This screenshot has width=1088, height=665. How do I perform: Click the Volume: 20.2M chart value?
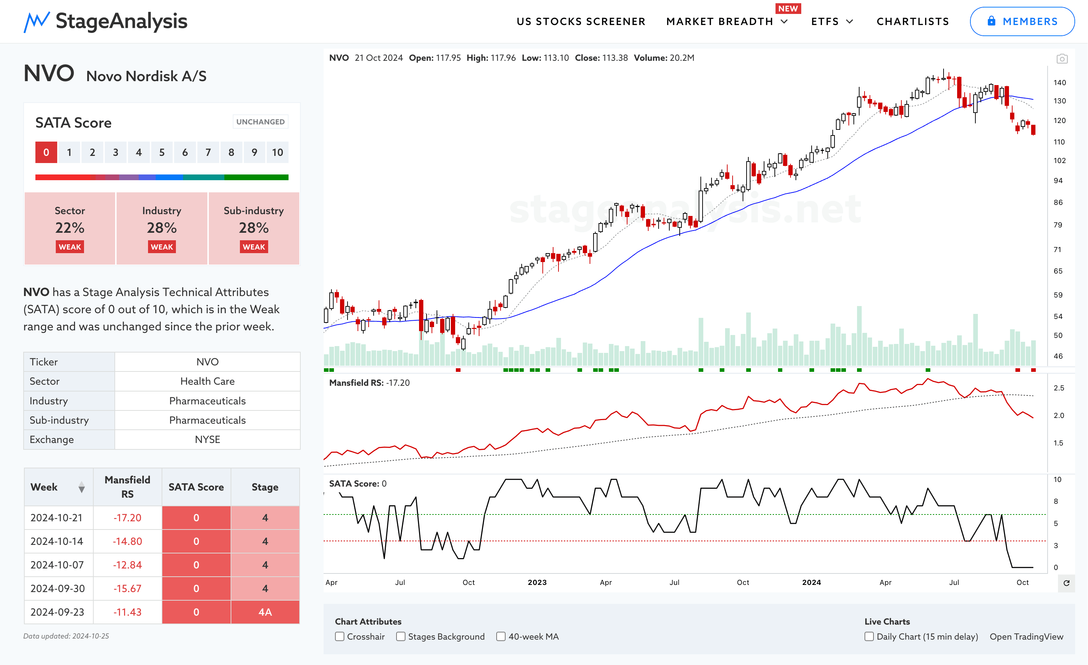(664, 58)
